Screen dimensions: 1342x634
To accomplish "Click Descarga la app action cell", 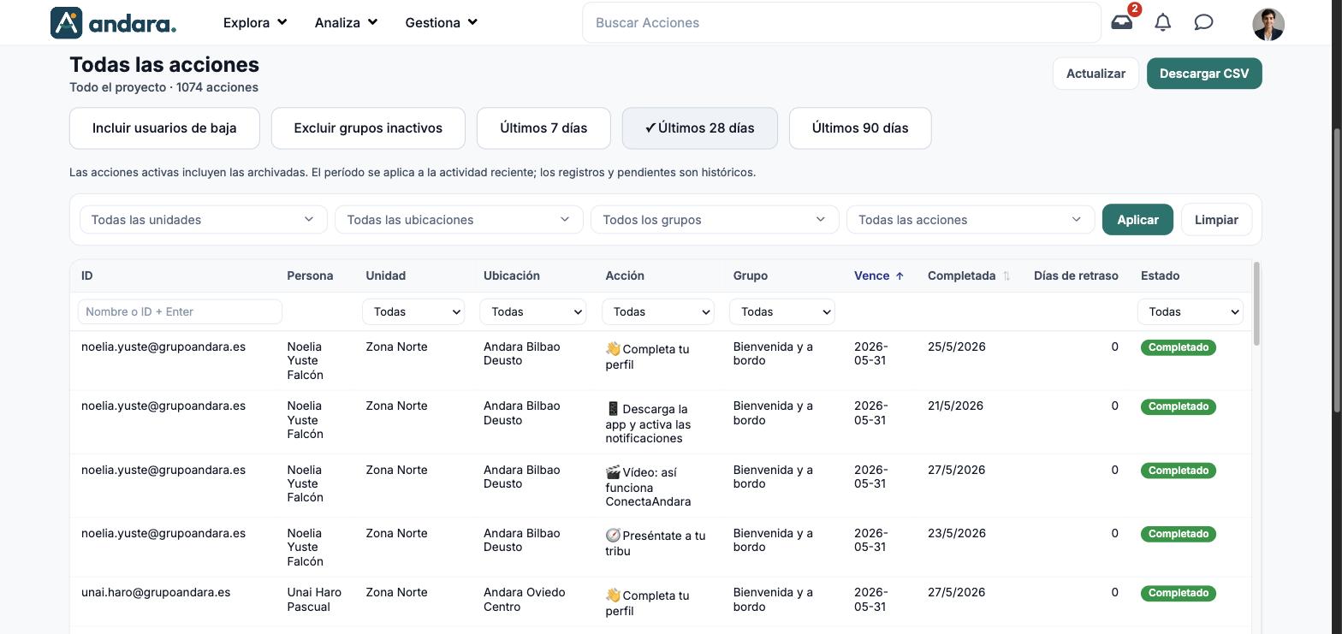I will pos(648,424).
